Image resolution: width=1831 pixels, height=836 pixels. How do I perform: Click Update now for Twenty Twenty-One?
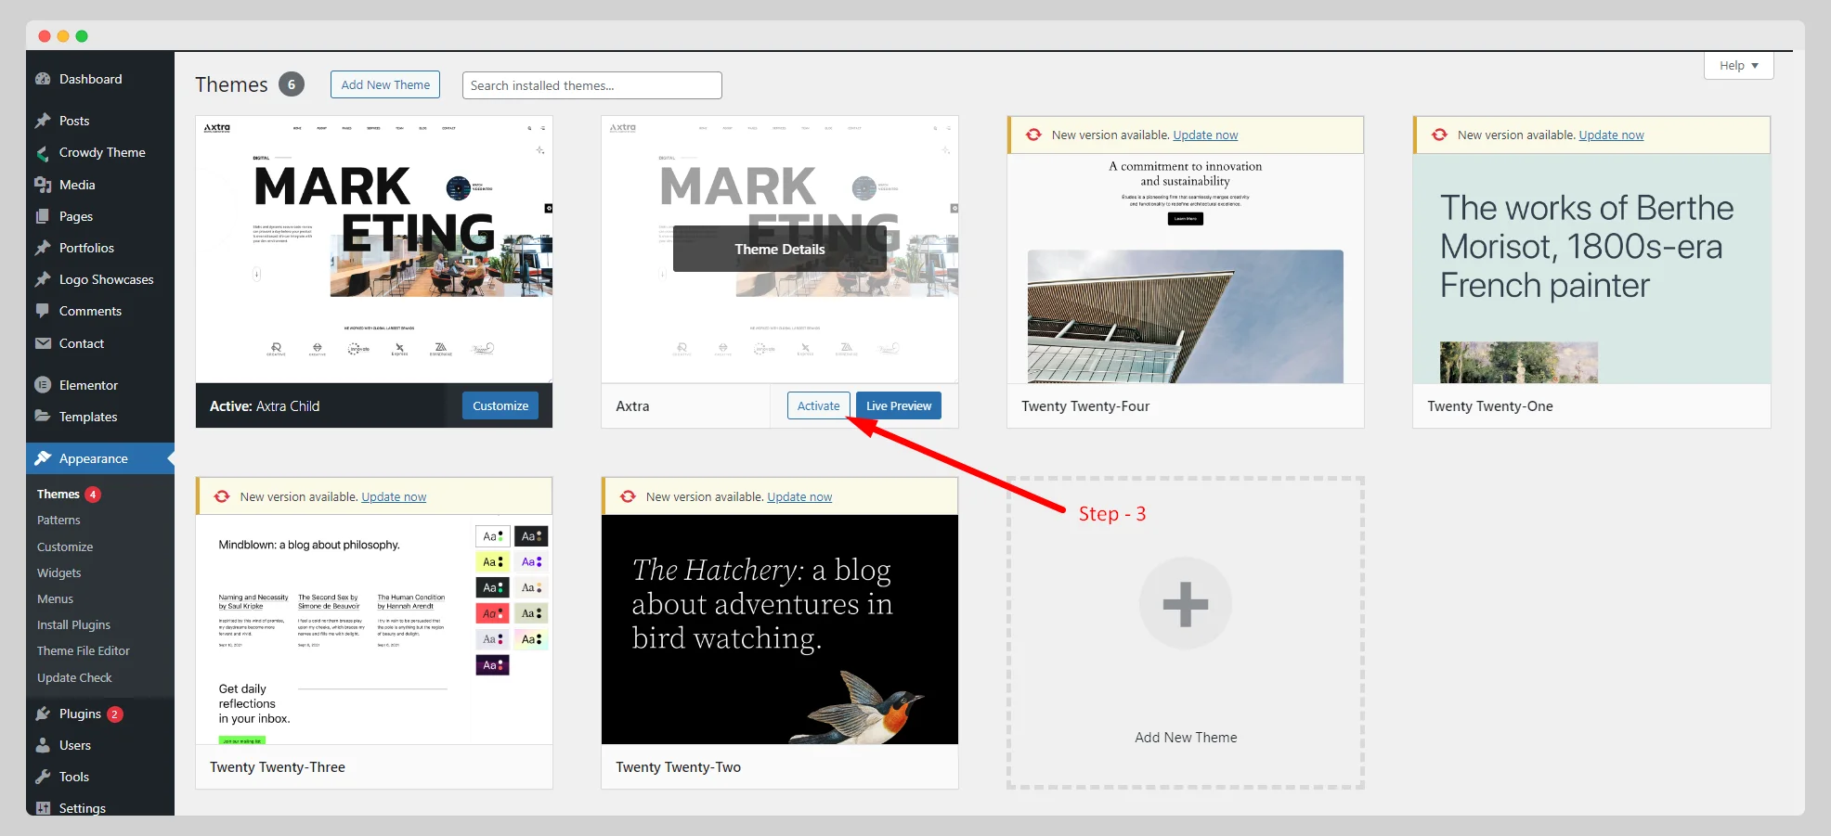tap(1611, 135)
